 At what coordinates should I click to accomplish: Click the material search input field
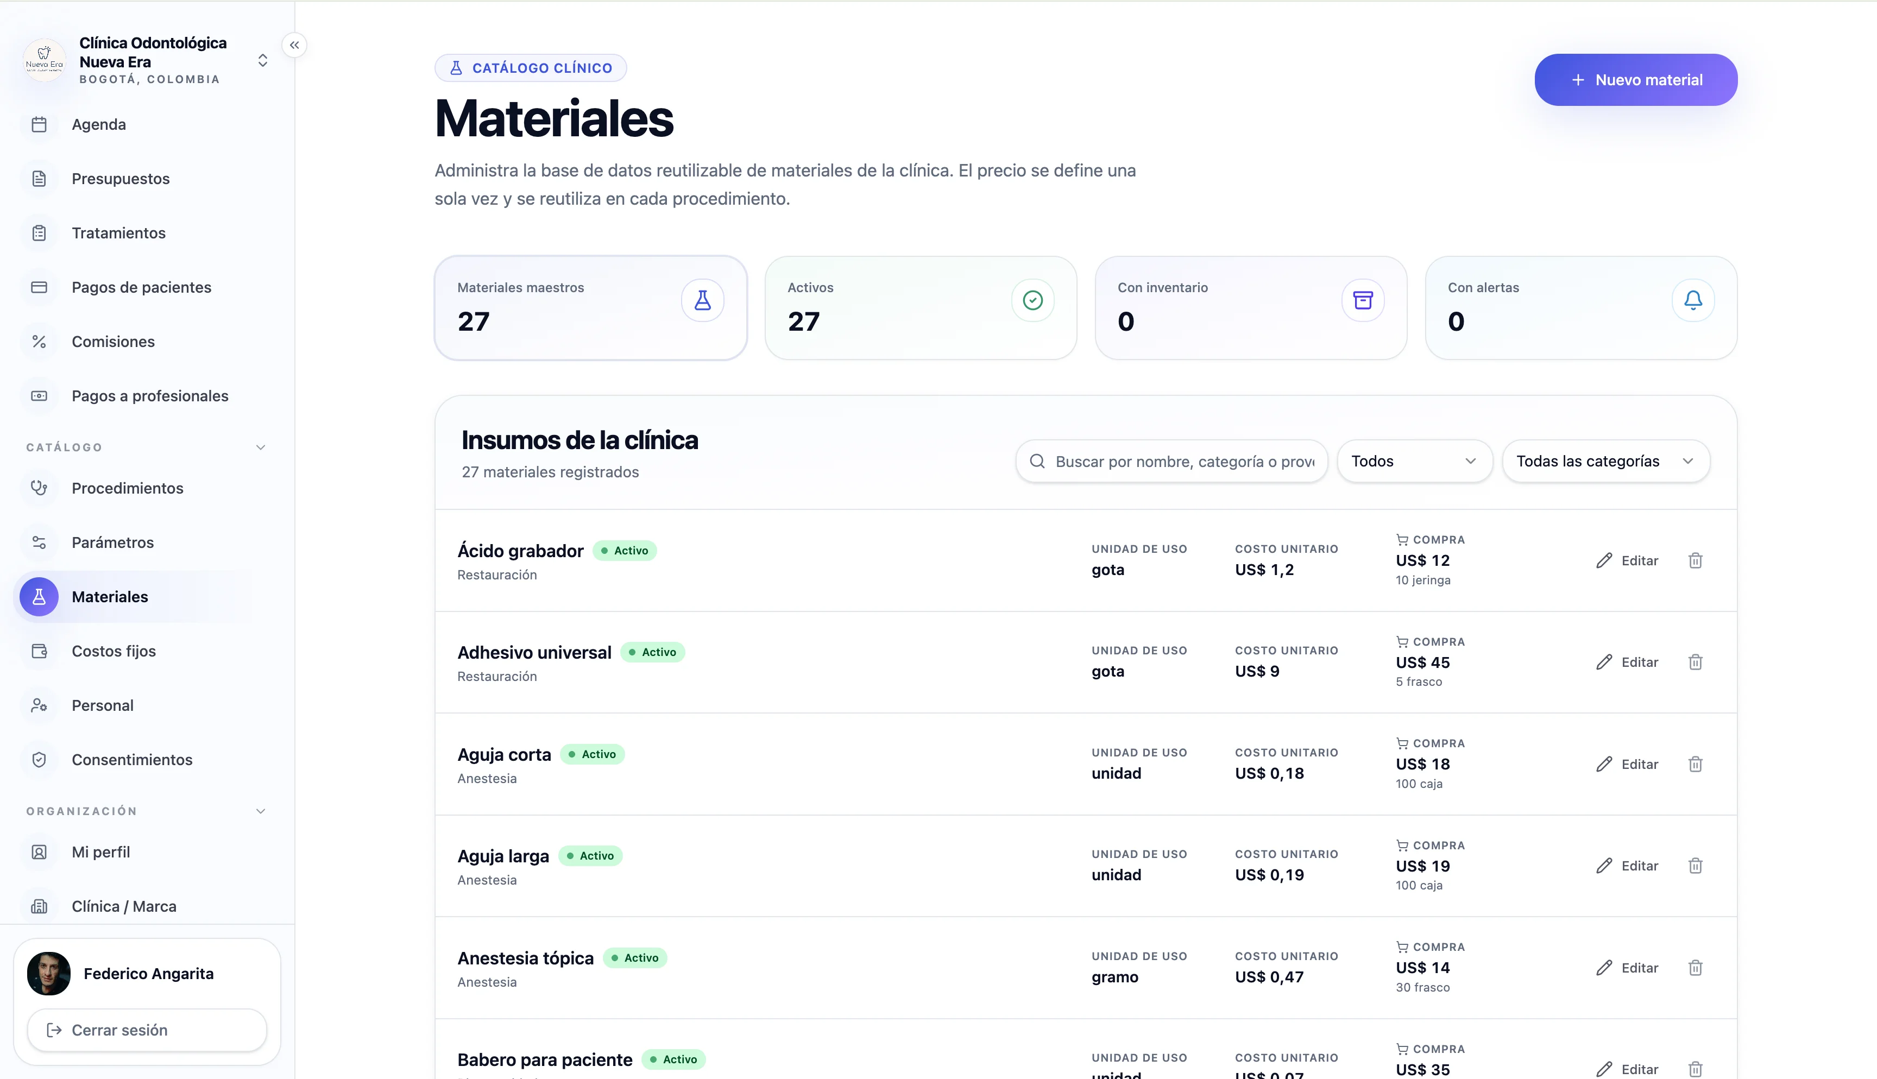point(1171,461)
